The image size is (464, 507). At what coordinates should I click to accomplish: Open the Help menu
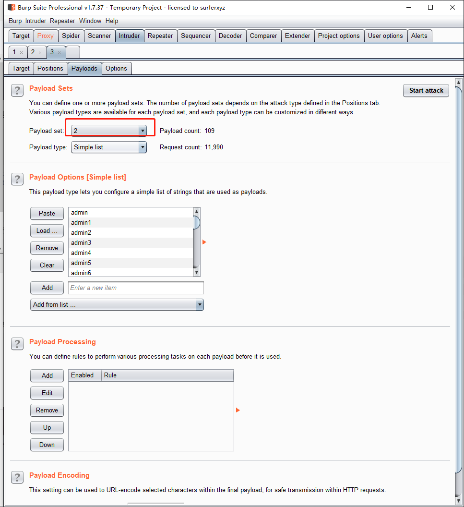tap(112, 21)
